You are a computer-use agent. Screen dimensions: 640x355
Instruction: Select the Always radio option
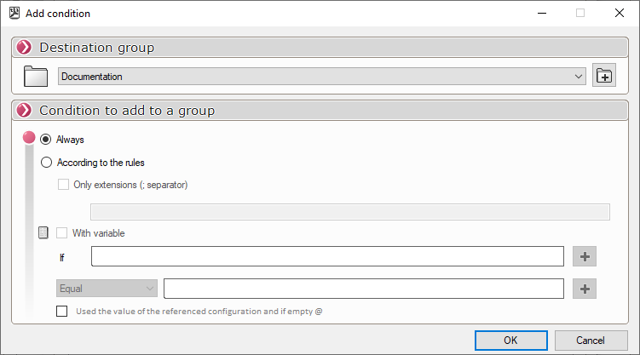(x=47, y=140)
